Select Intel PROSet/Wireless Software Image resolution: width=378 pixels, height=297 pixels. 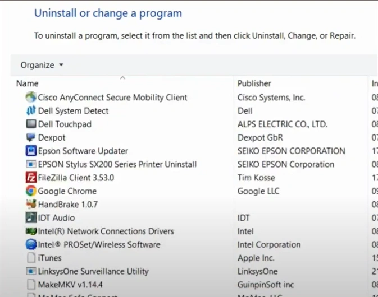[x=99, y=244]
